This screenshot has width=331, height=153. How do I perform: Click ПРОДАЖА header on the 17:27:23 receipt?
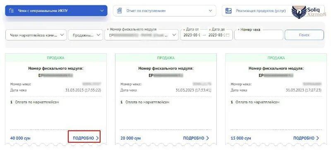tap(276, 58)
